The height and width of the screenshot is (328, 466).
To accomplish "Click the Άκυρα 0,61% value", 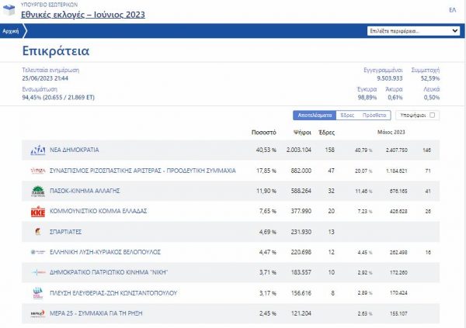I will [395, 98].
